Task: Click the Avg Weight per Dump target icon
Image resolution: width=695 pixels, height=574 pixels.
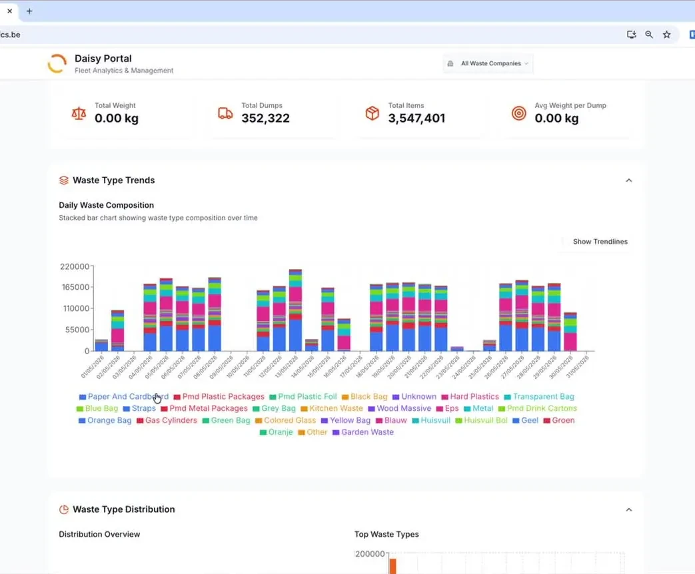Action: click(519, 113)
